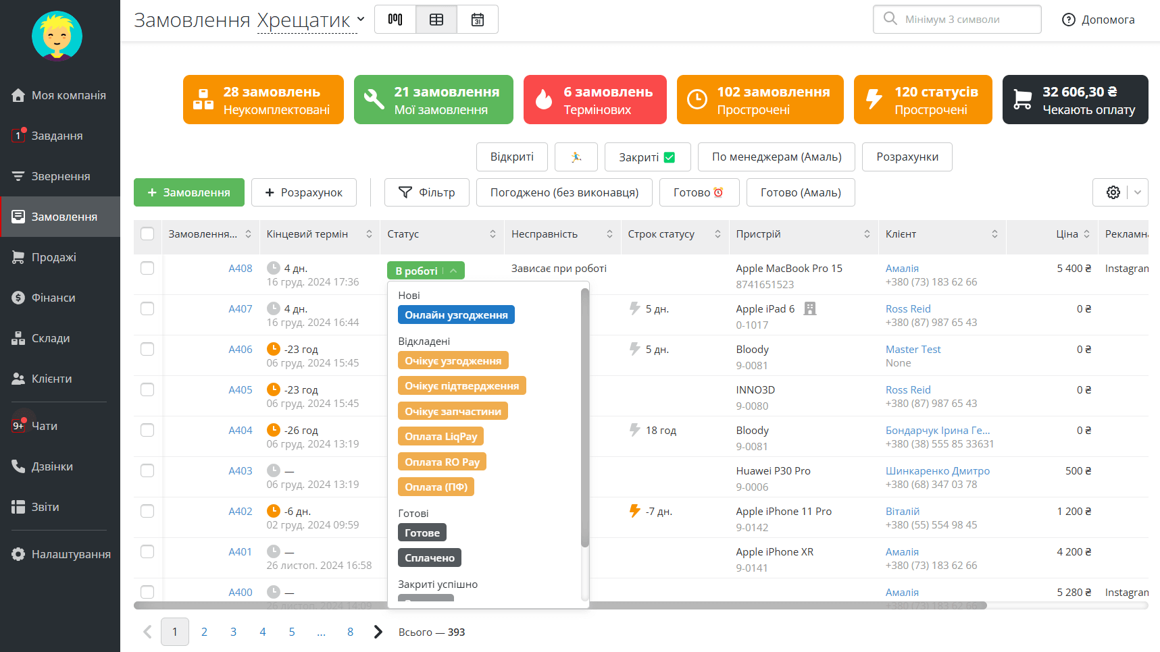Viewport: 1160px width, 652px height.
Task: Sort by Кінцевий термін column
Action: pos(369,234)
